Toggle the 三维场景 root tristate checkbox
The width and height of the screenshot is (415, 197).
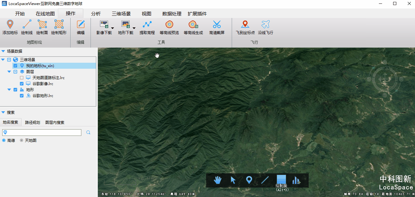tap(9, 60)
